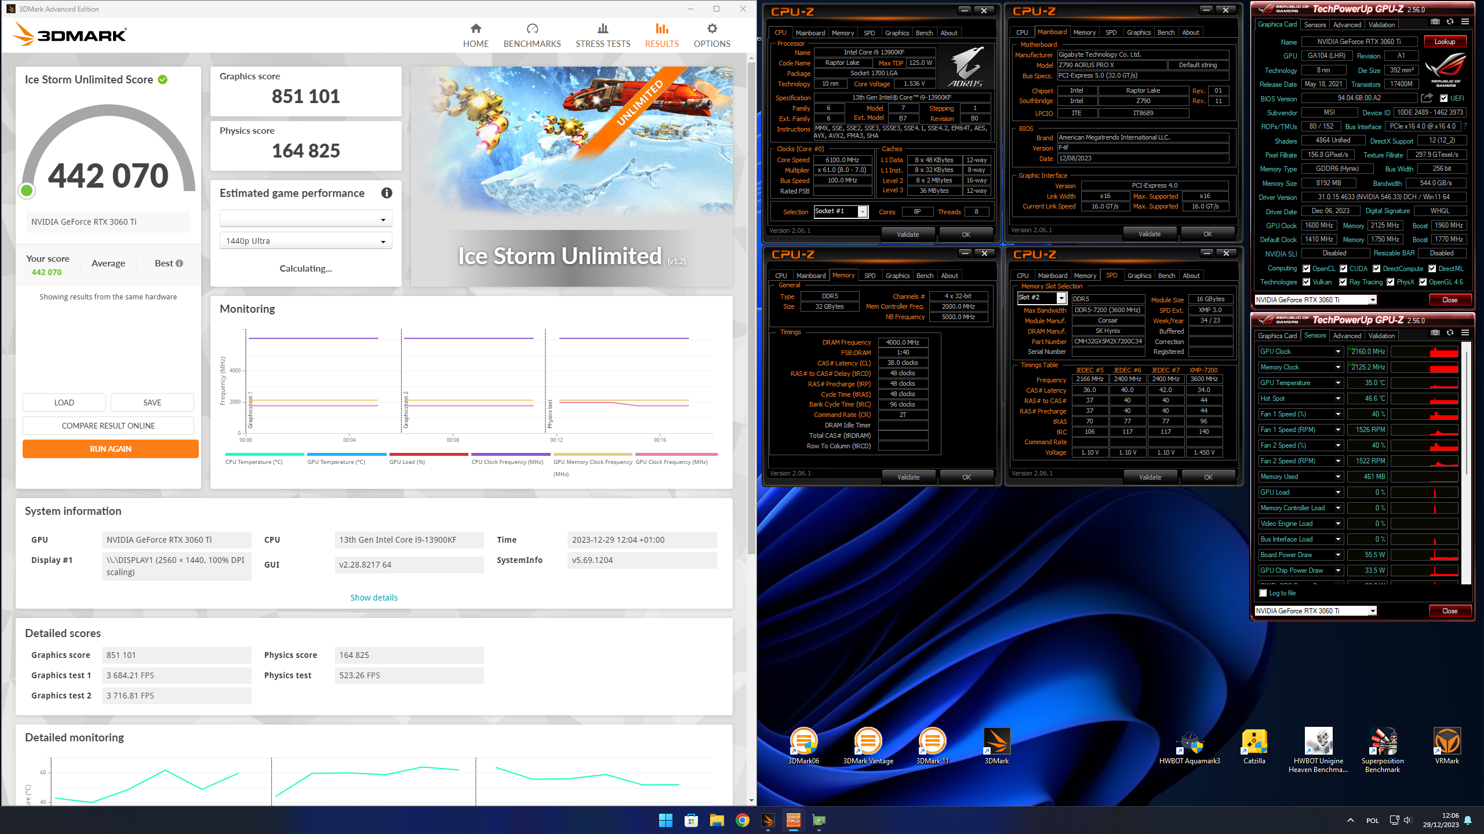Click the Best score info icon
Viewport: 1484px width, 834px height.
pyautogui.click(x=179, y=264)
